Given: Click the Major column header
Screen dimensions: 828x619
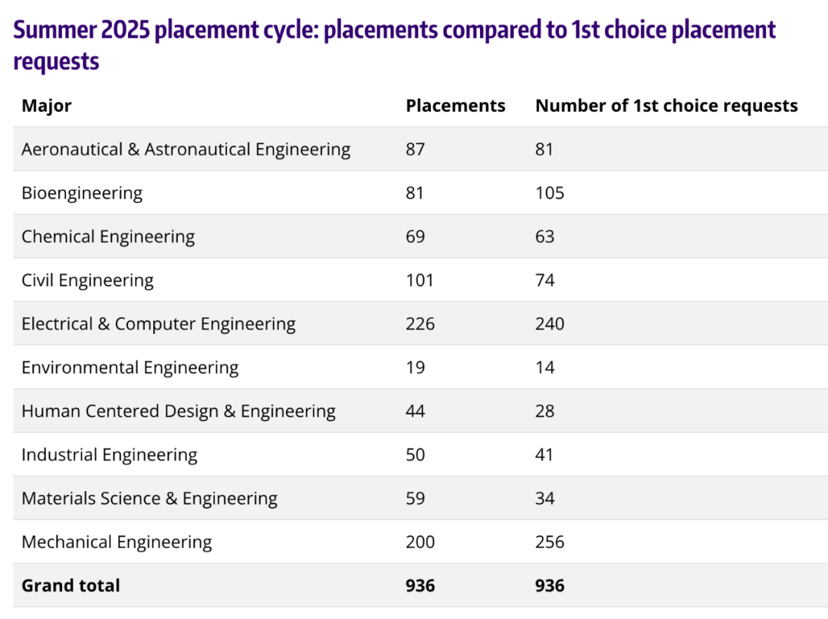Looking at the screenshot, I should click(x=47, y=106).
